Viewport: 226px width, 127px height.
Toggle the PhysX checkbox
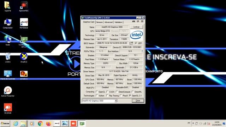click(121, 96)
